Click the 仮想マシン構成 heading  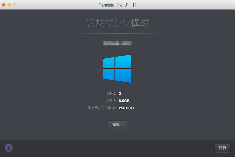118,23
